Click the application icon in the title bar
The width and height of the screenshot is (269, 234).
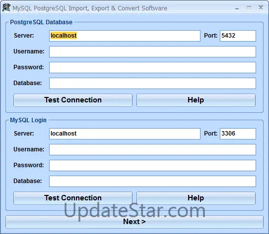(x=6, y=8)
